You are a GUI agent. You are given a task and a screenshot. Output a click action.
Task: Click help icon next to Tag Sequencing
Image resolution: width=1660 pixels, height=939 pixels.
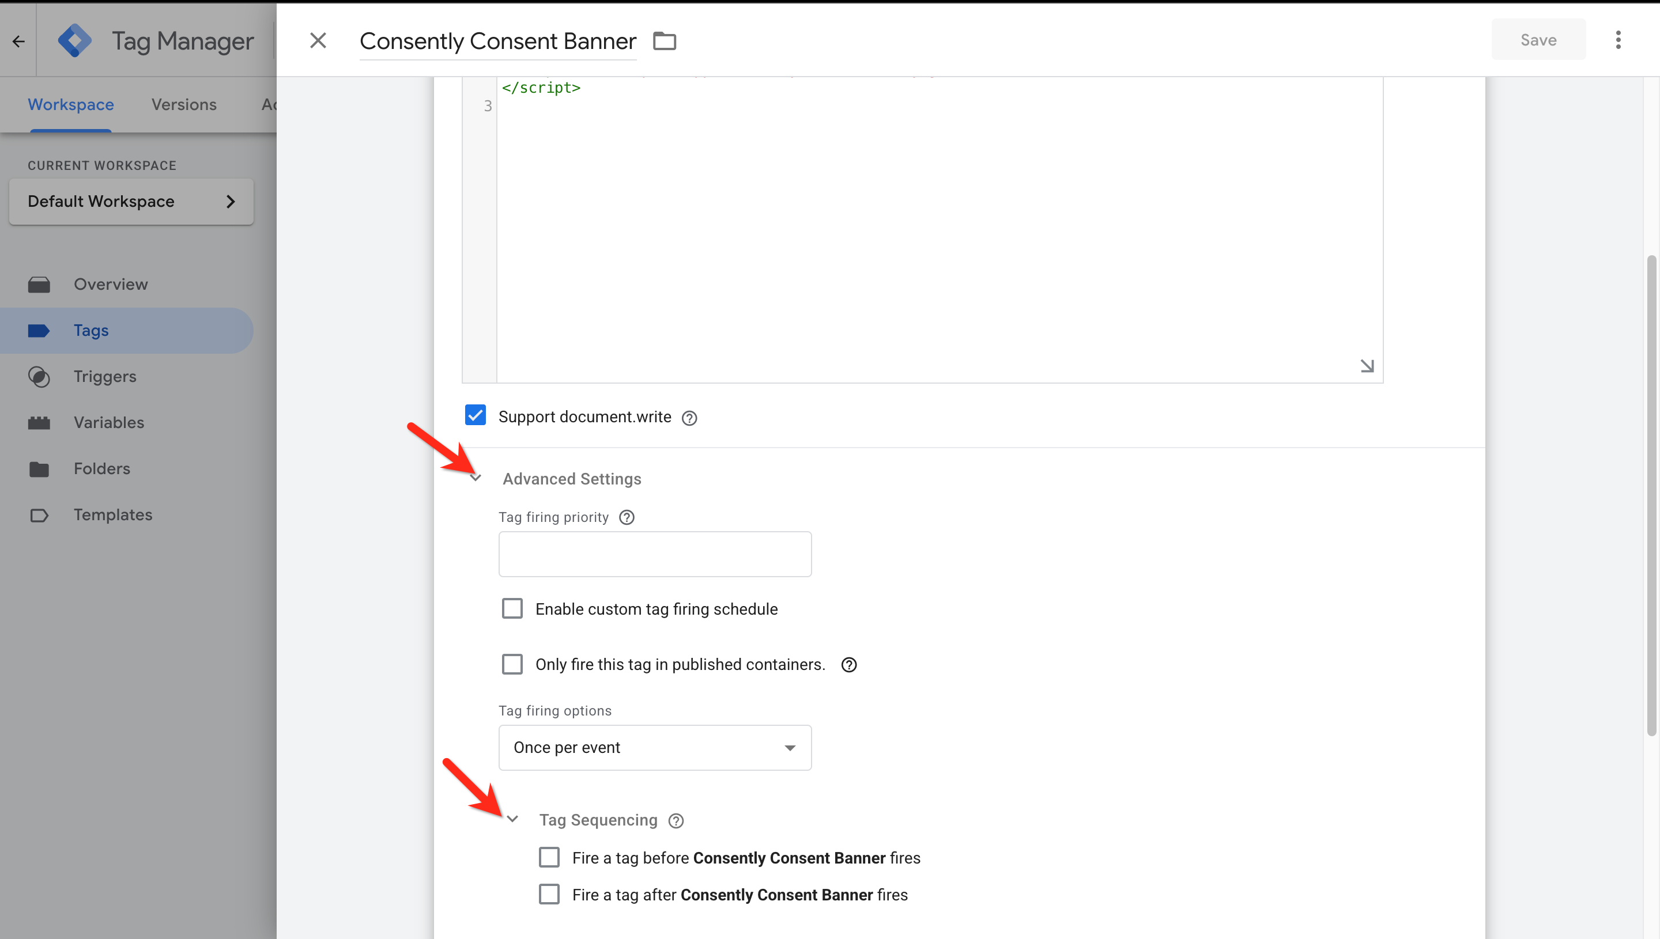click(676, 820)
